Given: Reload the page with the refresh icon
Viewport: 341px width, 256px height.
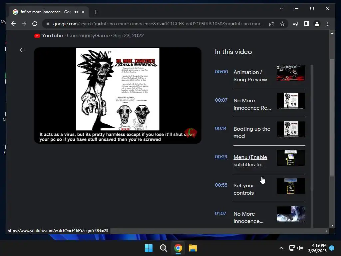Looking at the screenshot, I should 35,24.
